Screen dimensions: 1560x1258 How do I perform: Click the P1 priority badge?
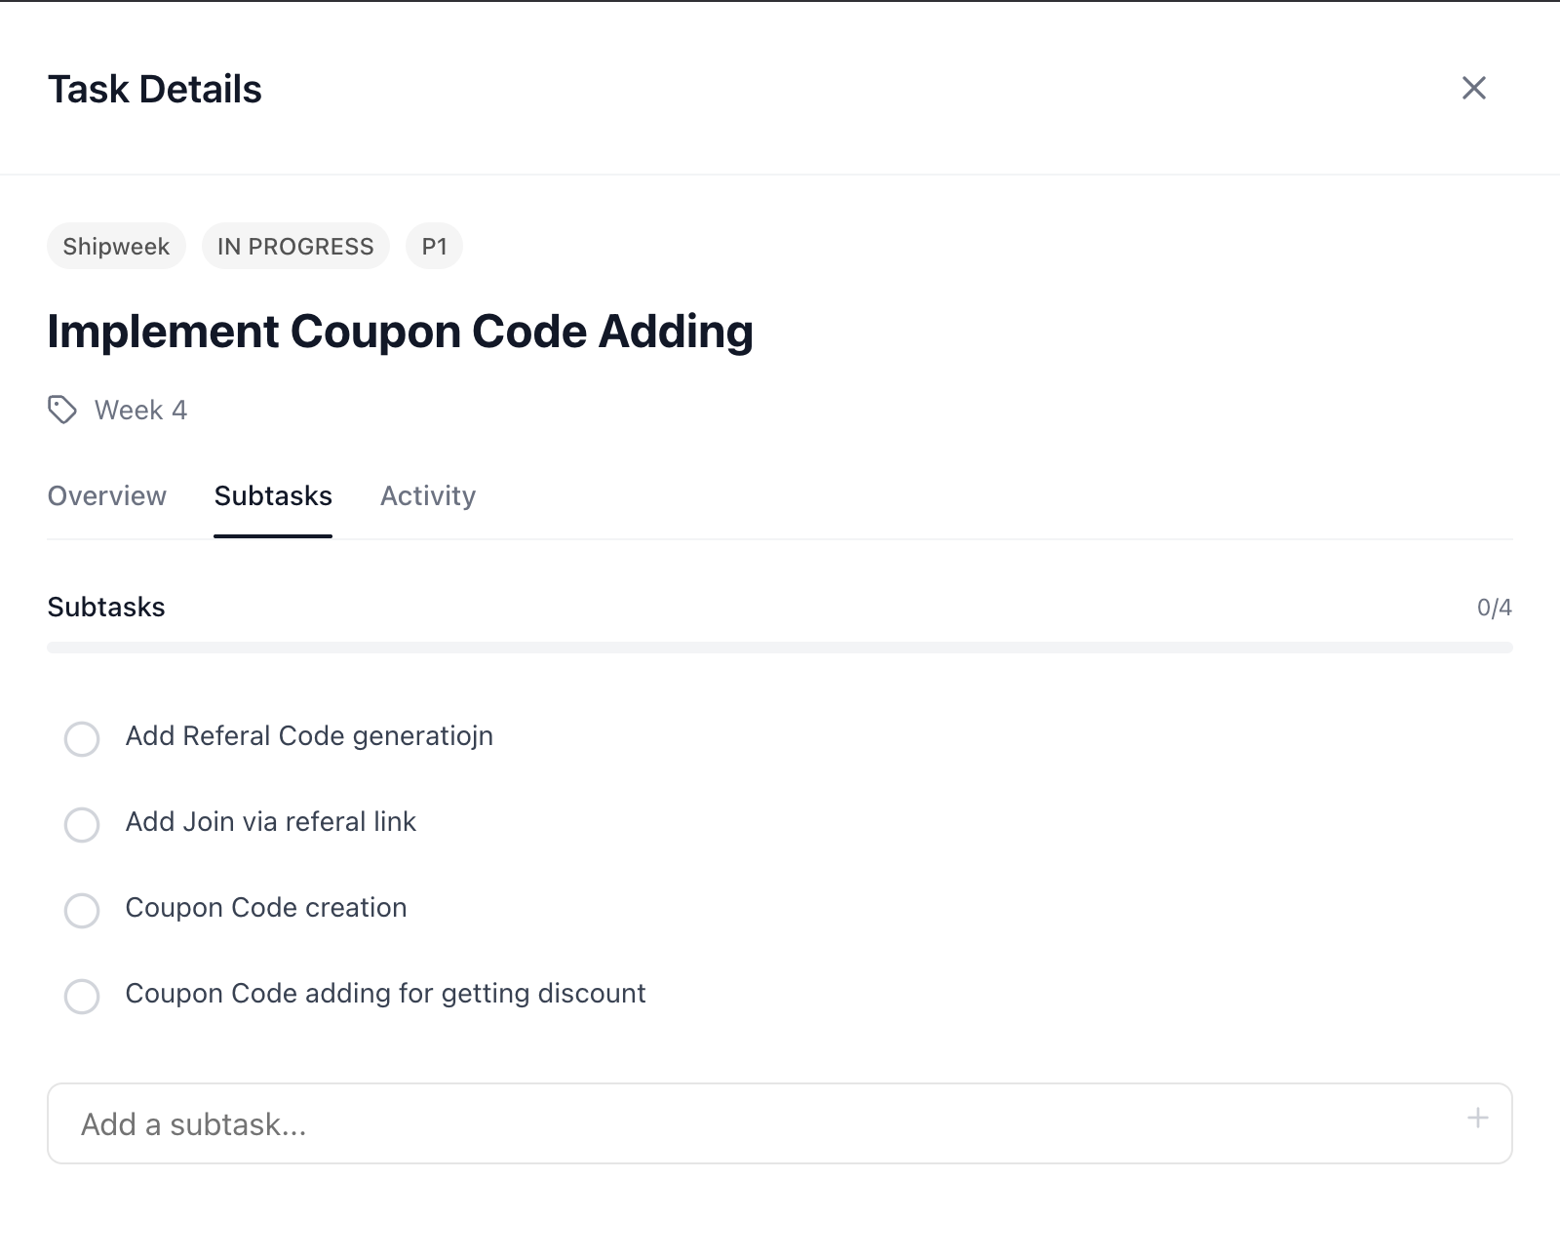click(434, 247)
